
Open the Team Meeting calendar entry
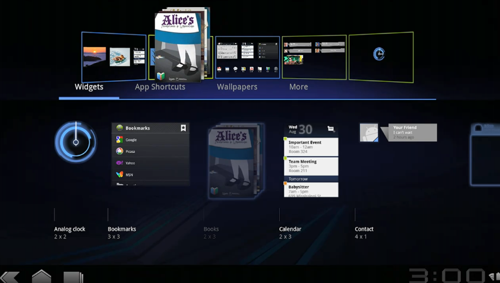311,166
